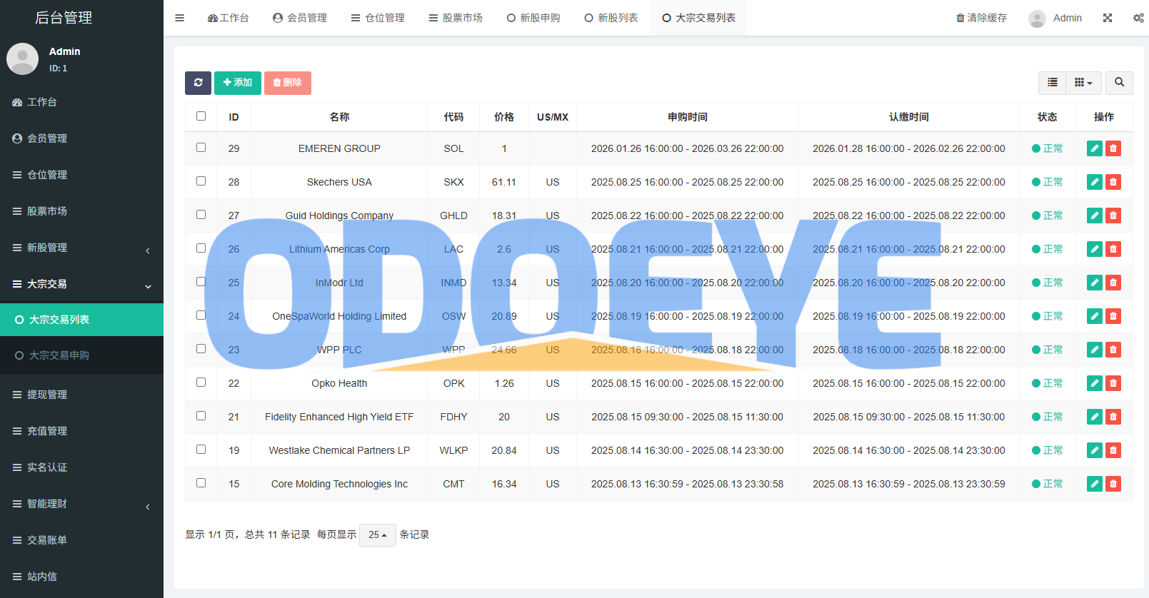Open settings gears icon at top right
Screen dimensions: 1149x598
1138,18
